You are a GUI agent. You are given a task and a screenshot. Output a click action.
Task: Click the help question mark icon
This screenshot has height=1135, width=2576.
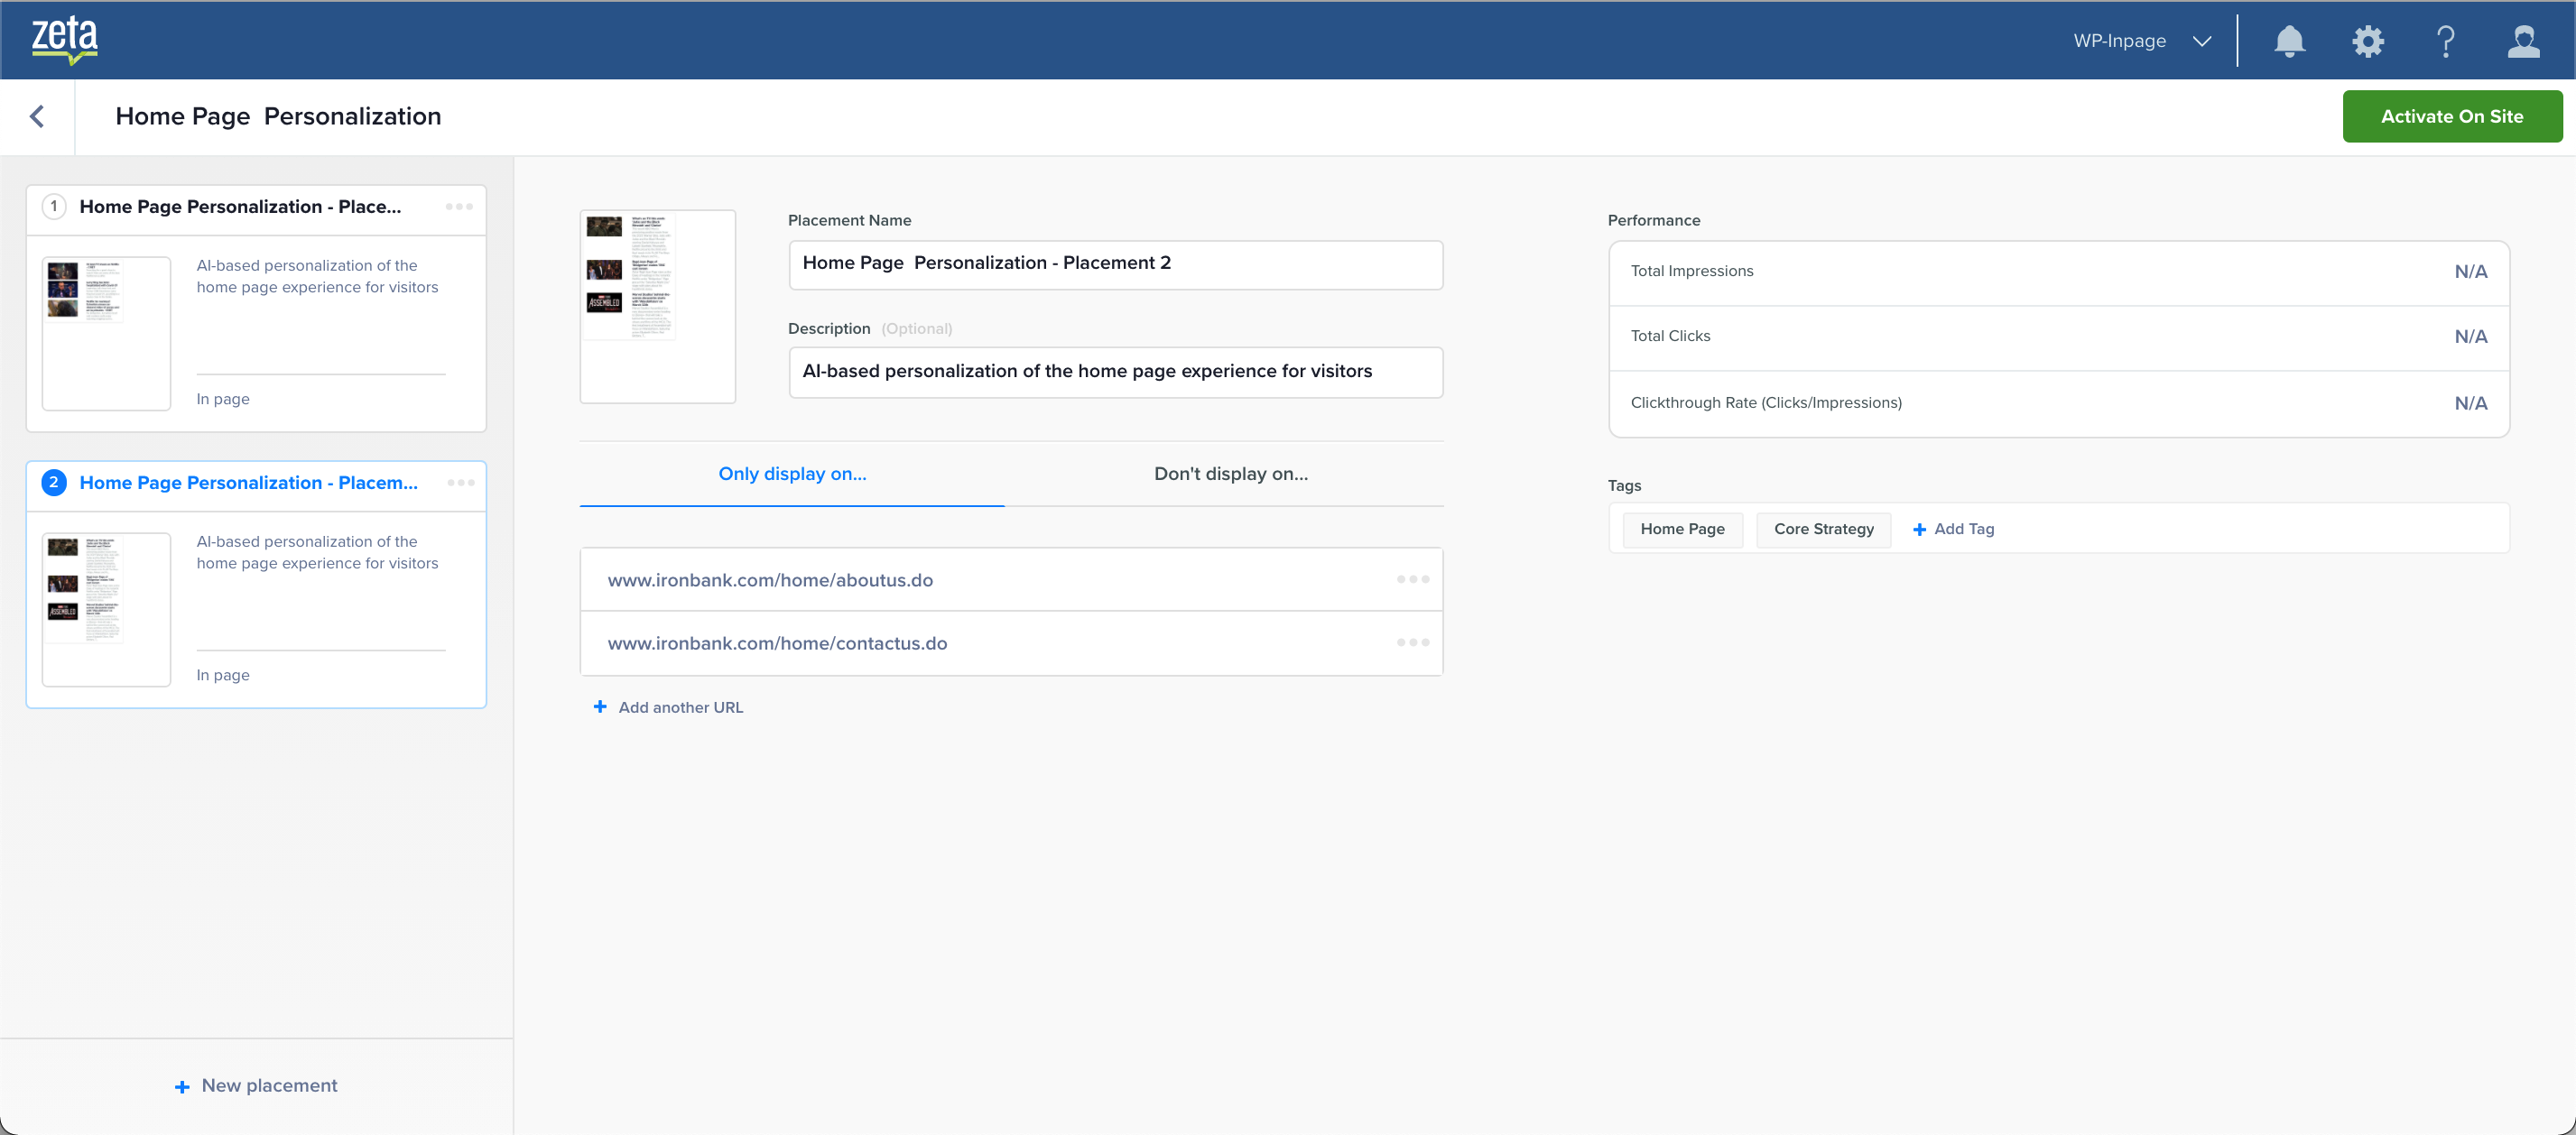(2445, 41)
